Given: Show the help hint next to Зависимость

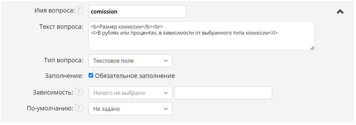Looking at the screenshot, I should (79, 92).
